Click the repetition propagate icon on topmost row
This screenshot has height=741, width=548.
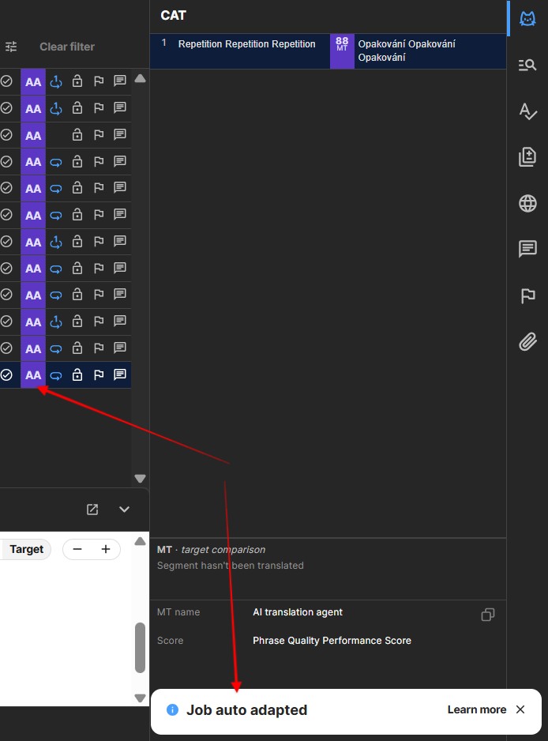click(x=56, y=81)
